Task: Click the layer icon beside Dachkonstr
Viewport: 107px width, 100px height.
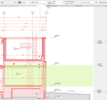Action: tap(100, 2)
